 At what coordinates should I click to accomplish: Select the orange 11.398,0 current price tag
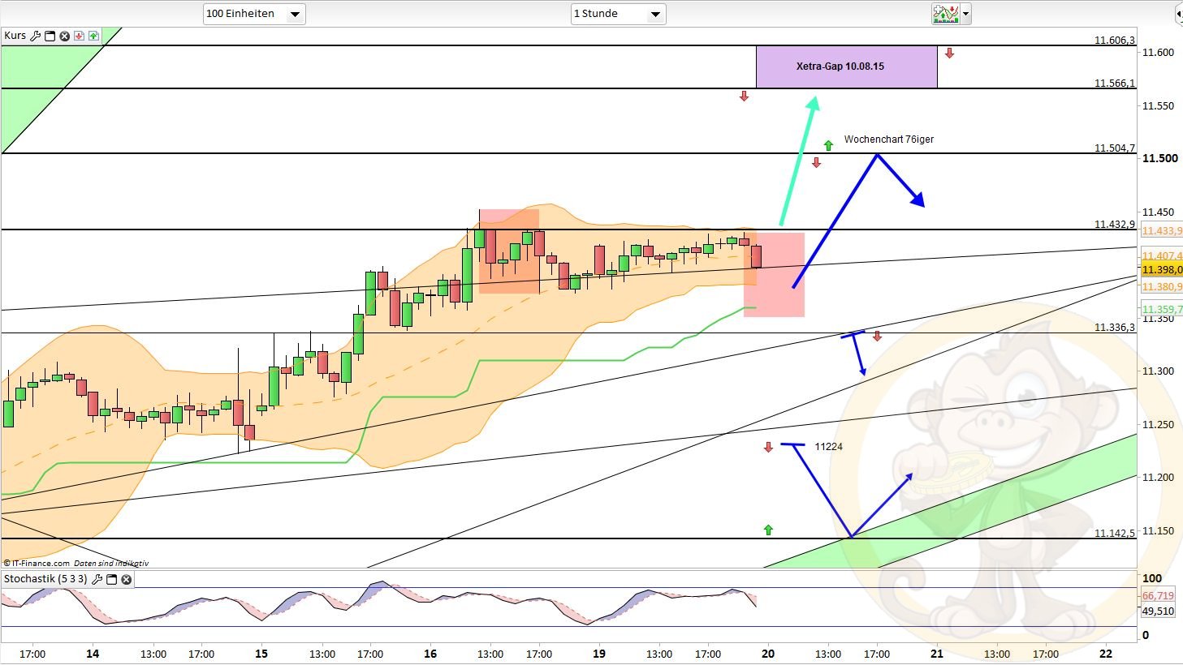tap(1161, 270)
